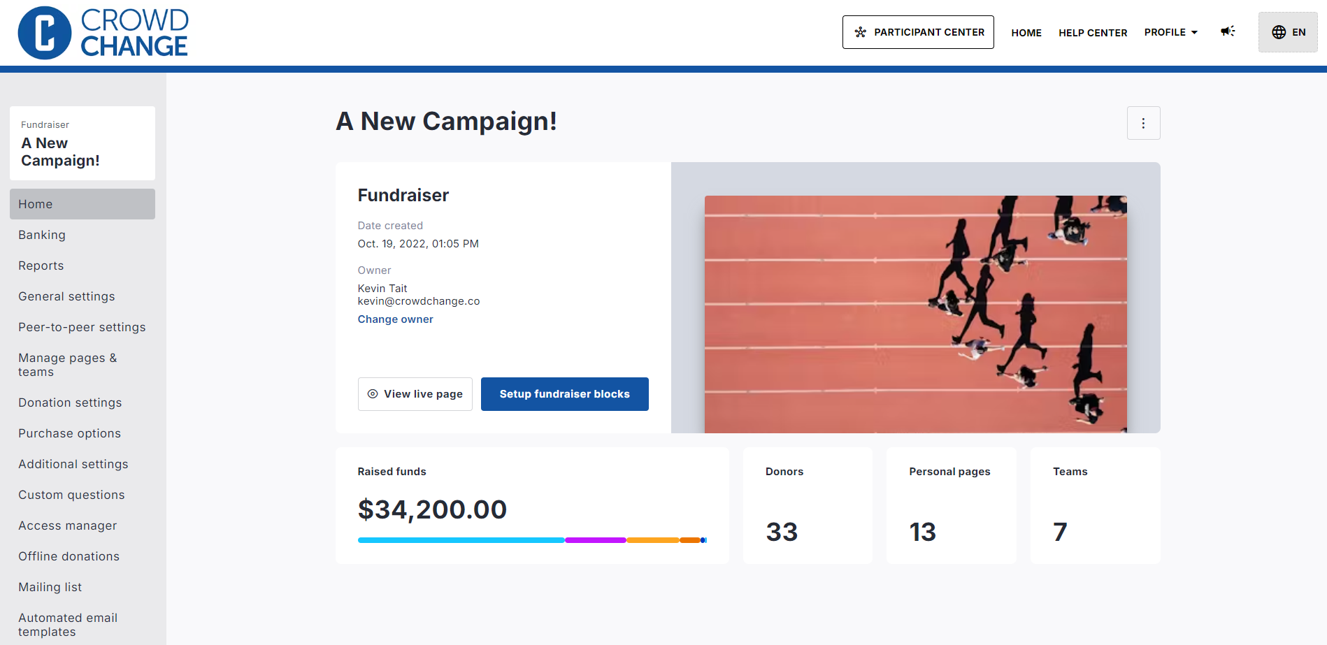
Task: Expand the Profile dropdown
Action: click(x=1171, y=32)
